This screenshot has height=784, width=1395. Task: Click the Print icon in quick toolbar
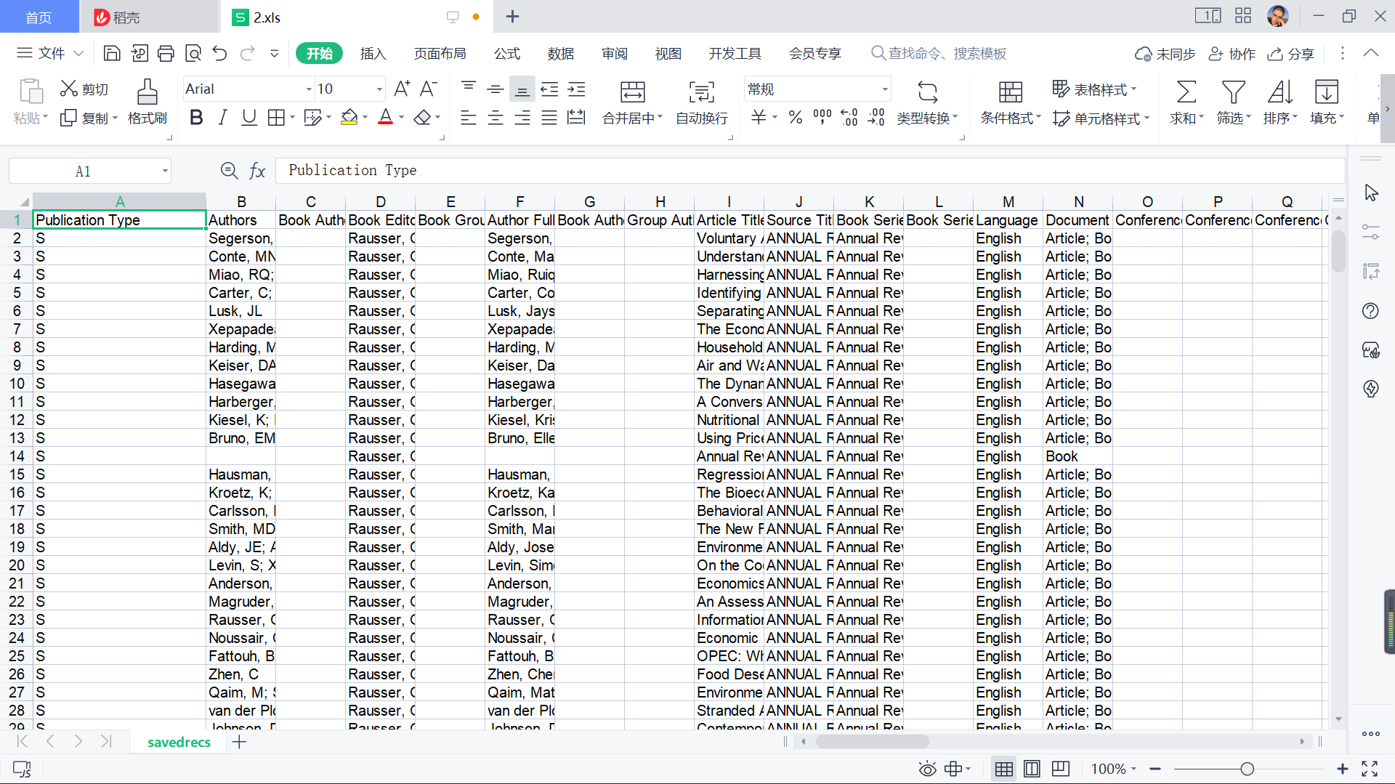click(x=166, y=53)
